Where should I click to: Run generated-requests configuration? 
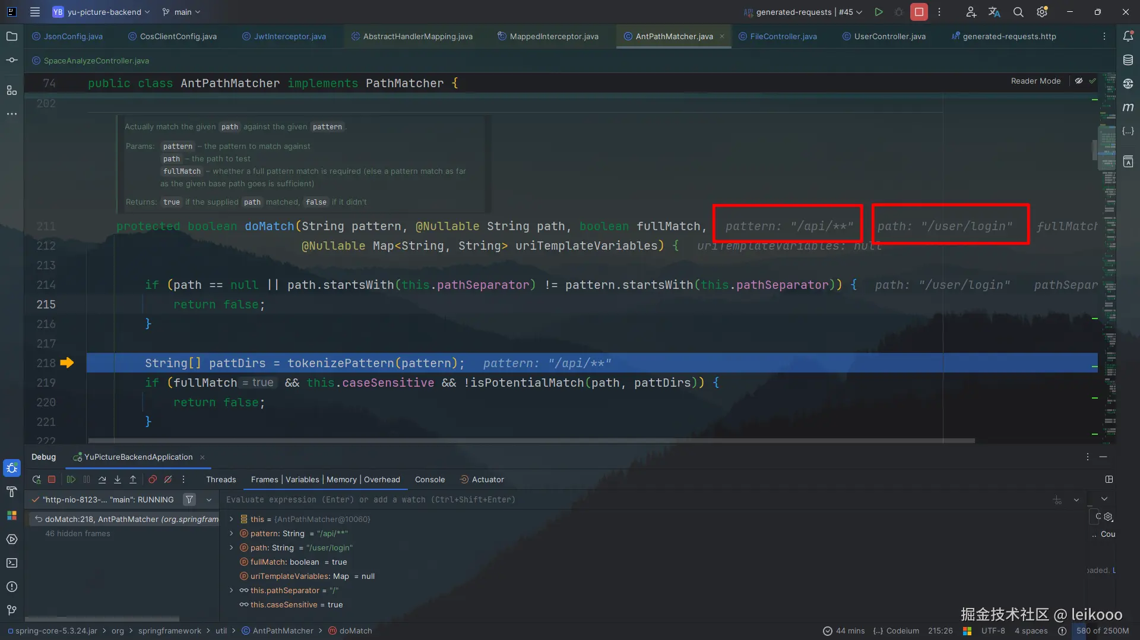[879, 12]
